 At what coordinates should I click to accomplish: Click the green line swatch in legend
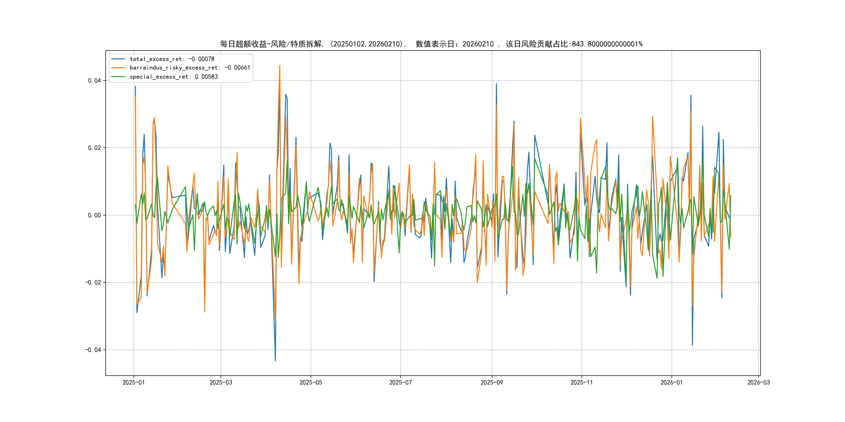coord(118,77)
